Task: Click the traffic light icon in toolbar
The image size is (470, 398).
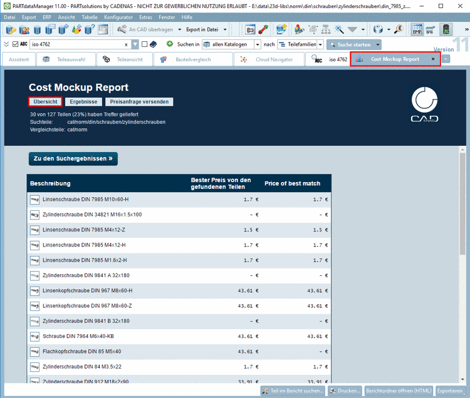Action: pos(446,29)
